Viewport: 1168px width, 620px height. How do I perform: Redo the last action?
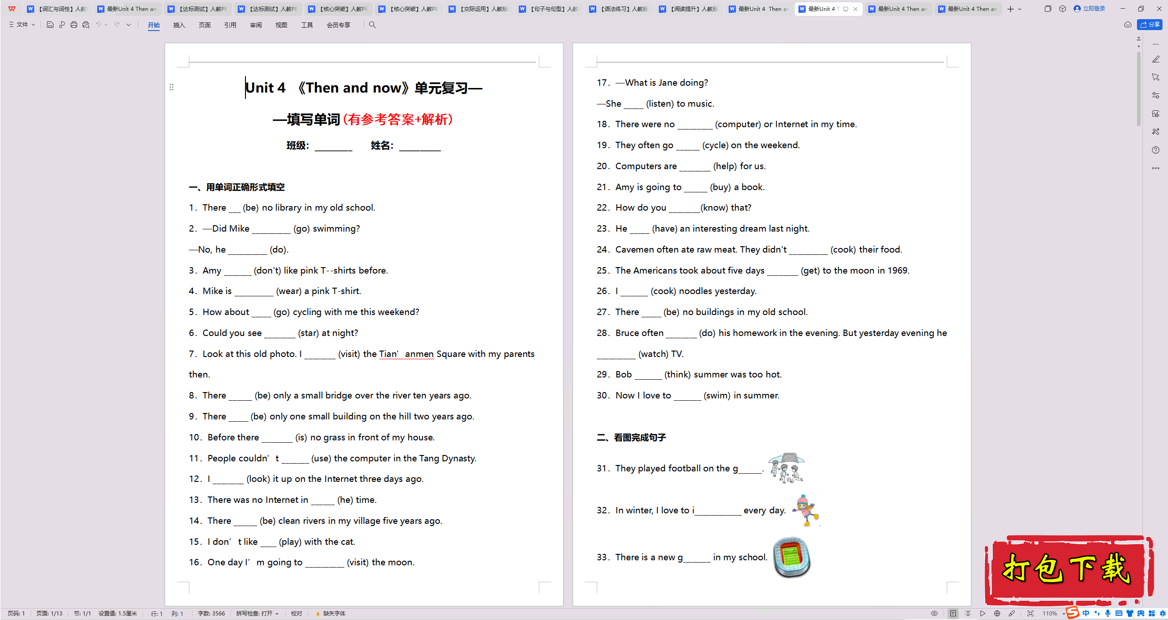[117, 25]
